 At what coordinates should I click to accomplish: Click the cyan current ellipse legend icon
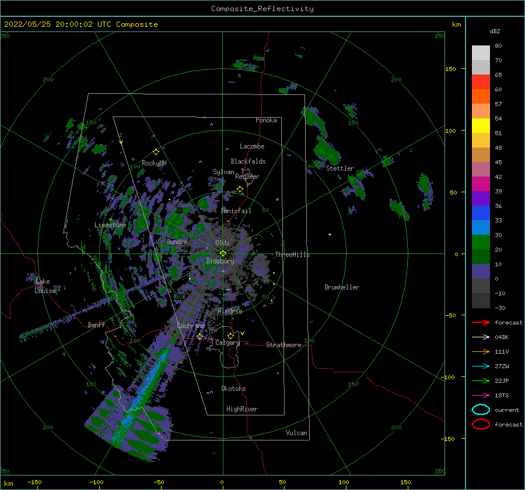[481, 410]
